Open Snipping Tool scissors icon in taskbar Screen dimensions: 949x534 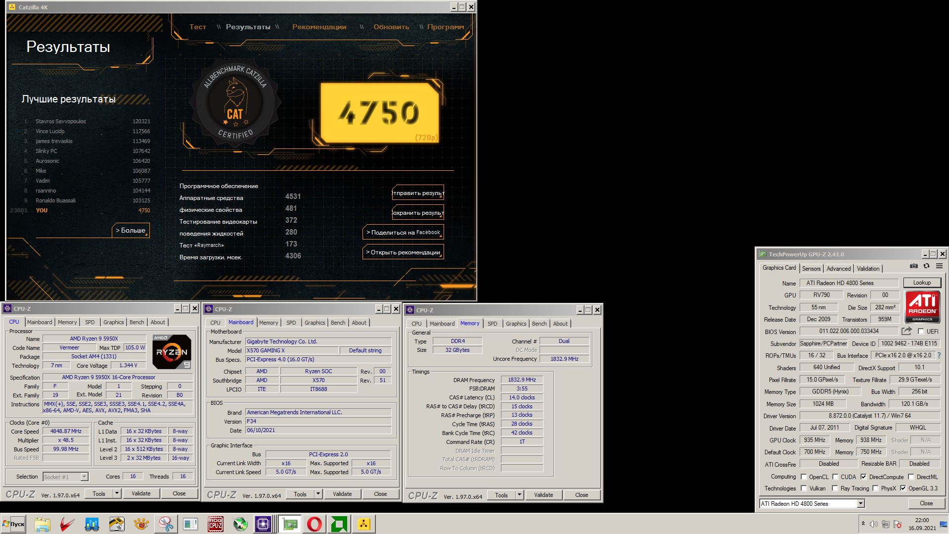click(x=166, y=524)
